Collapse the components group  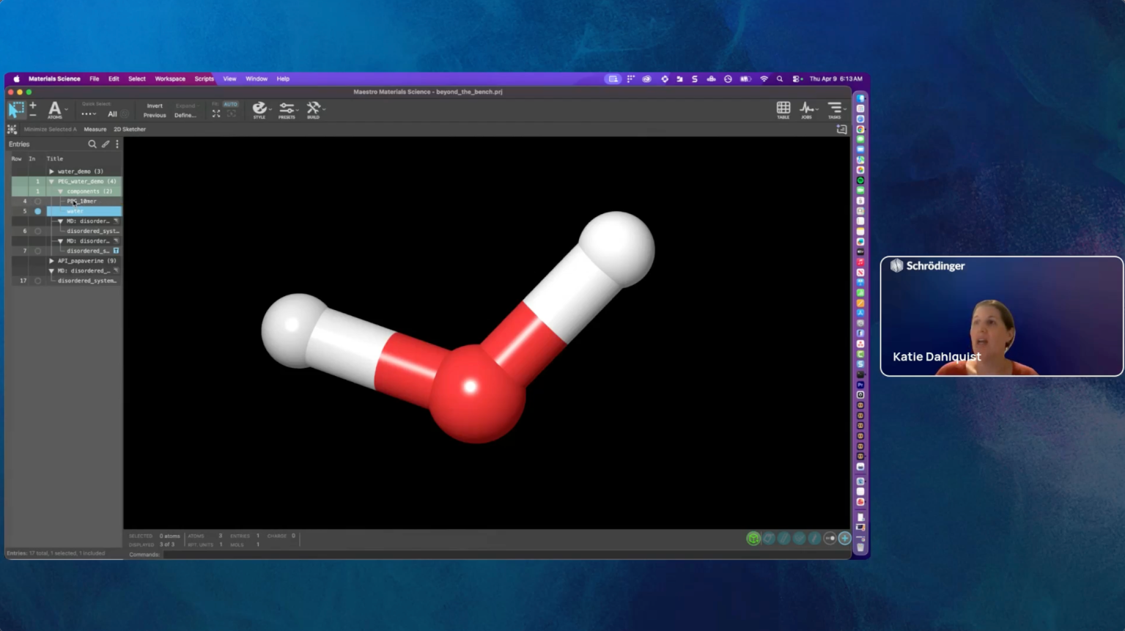[x=60, y=191]
